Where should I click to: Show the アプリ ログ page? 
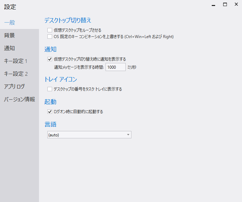click(14, 87)
